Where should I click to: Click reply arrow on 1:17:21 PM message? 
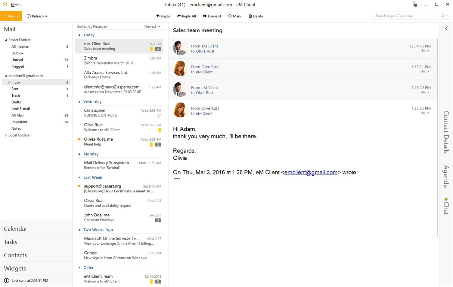[x=423, y=72]
